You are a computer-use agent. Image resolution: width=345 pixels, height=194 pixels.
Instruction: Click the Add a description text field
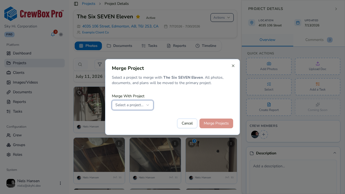pos(293,177)
